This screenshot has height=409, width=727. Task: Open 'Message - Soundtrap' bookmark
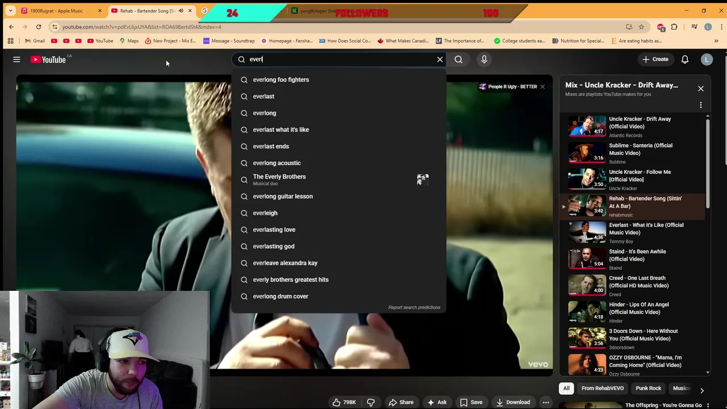tap(228, 41)
